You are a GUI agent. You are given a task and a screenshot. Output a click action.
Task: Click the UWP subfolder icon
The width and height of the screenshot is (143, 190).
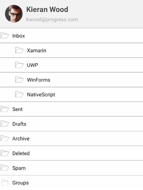coord(19,65)
